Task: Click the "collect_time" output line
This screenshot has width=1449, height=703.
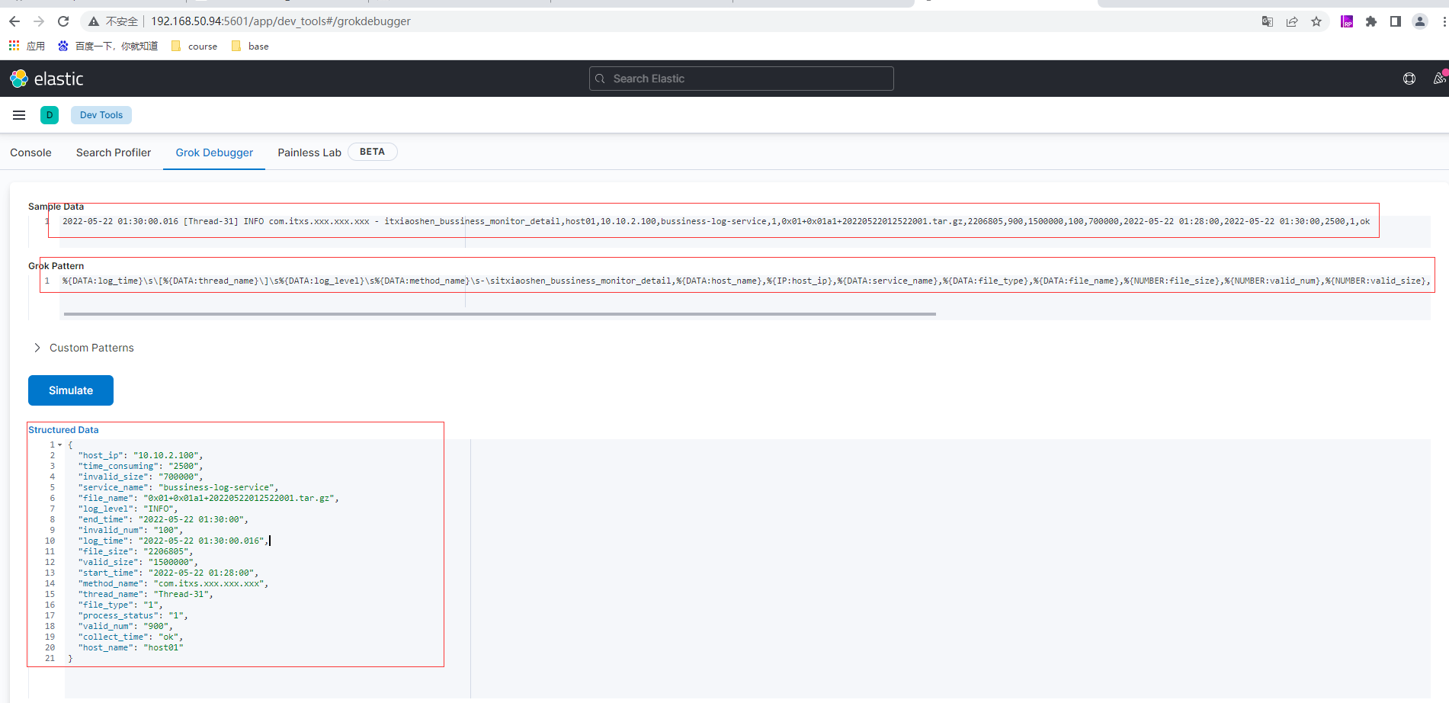Action: point(130,637)
